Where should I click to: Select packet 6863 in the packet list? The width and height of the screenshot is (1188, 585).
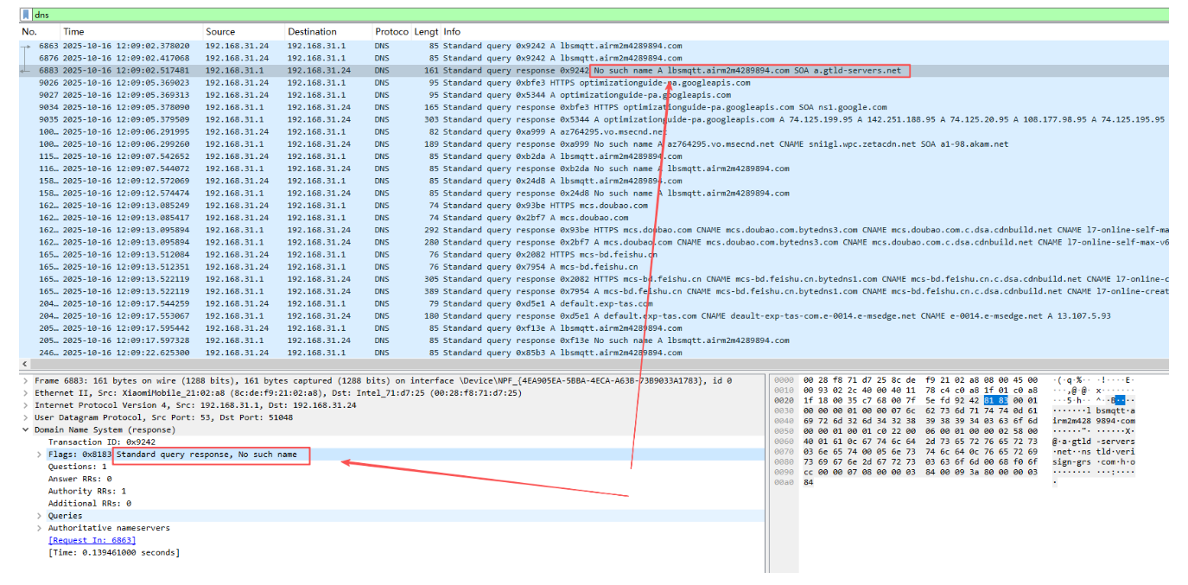coord(346,46)
